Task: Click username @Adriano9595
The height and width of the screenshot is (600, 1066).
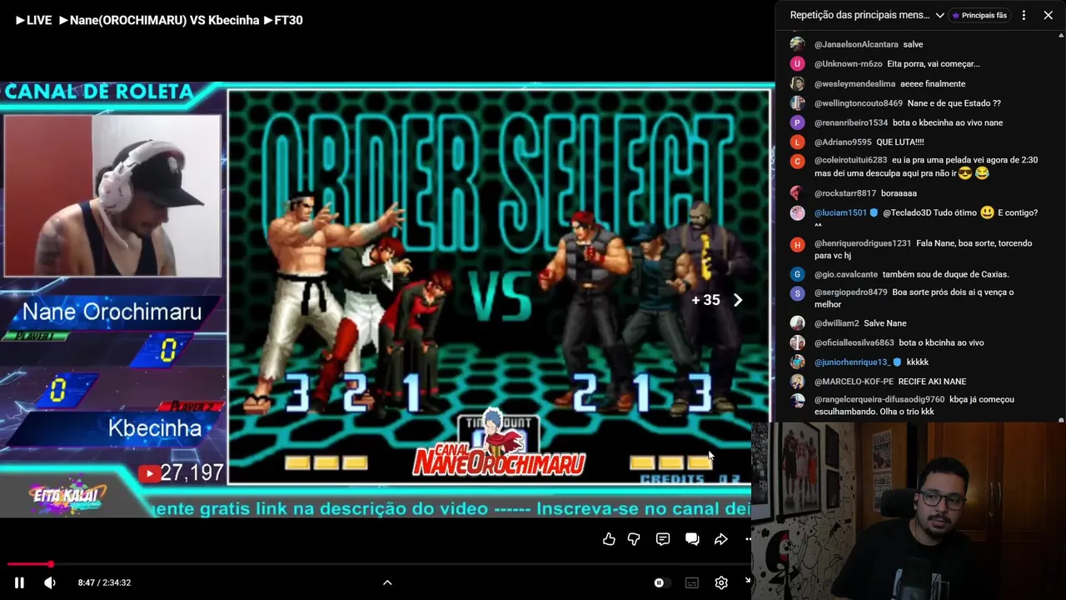Action: pyautogui.click(x=843, y=142)
